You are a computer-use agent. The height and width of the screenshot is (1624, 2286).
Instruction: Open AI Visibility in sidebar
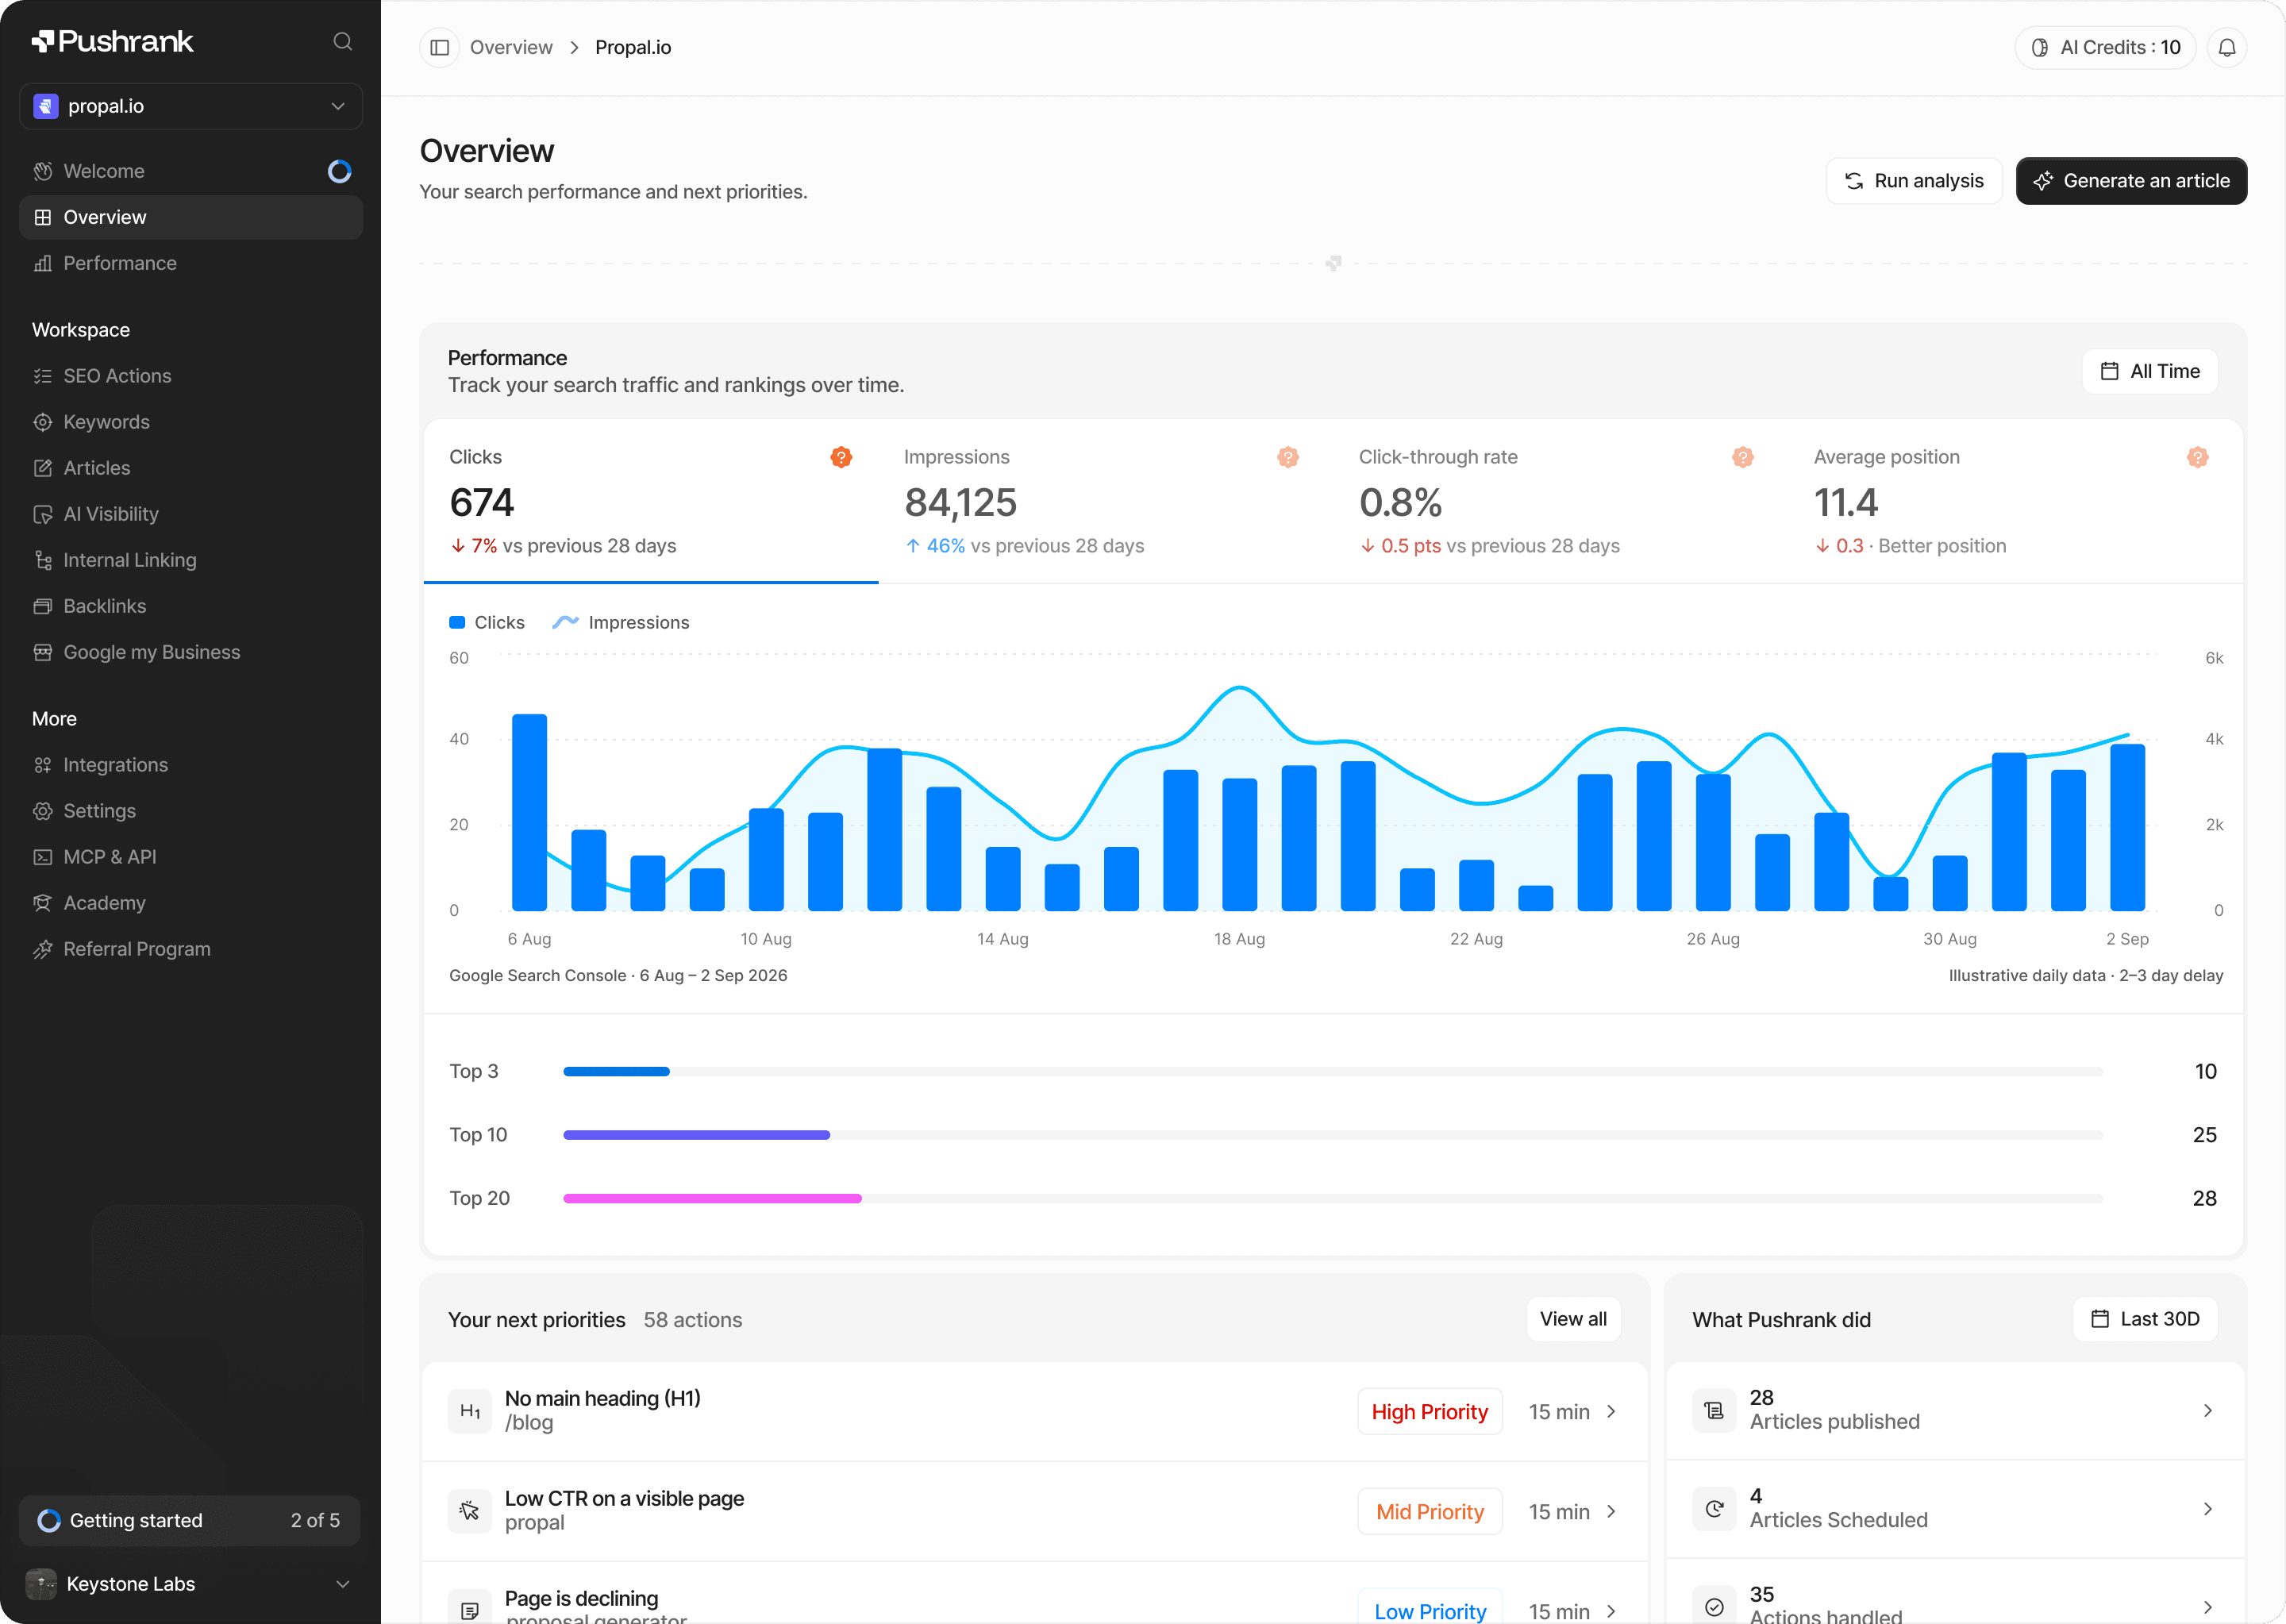[191, 514]
